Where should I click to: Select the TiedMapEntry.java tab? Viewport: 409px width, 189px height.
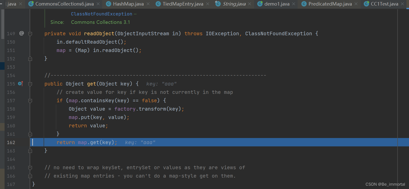point(183,4)
